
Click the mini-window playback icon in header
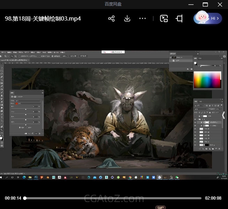[164, 18]
